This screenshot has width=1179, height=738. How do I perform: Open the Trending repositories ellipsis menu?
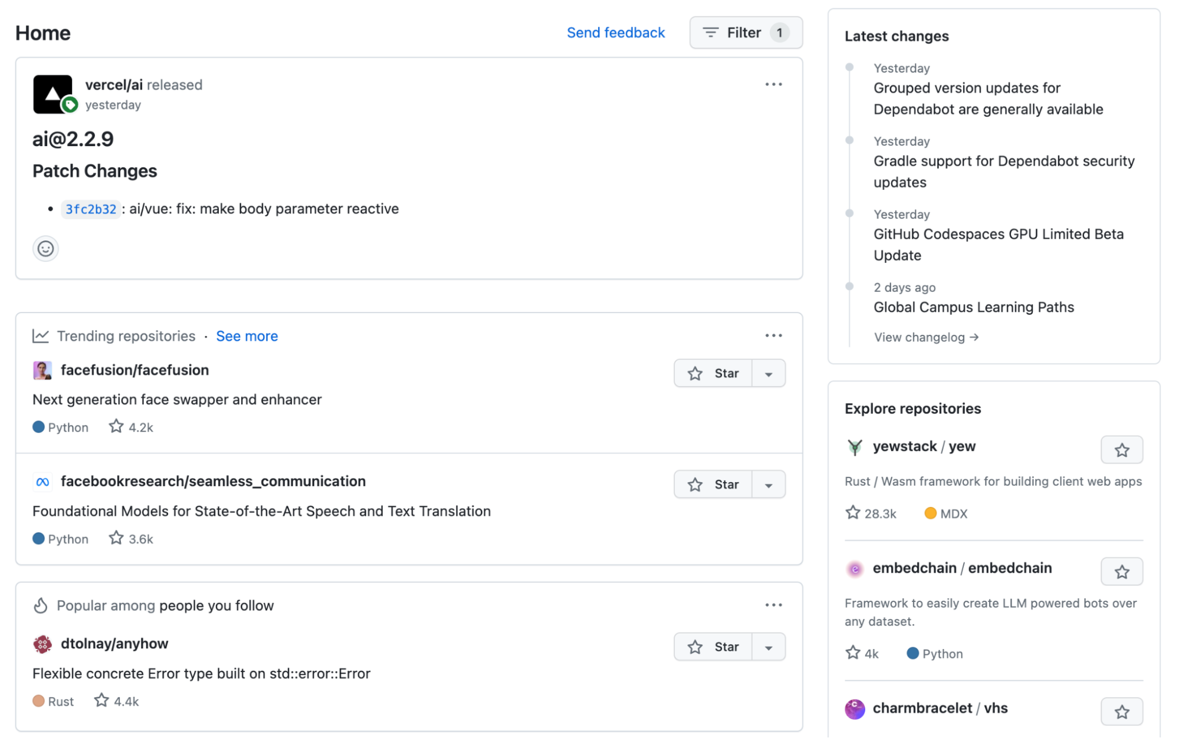[x=773, y=335]
